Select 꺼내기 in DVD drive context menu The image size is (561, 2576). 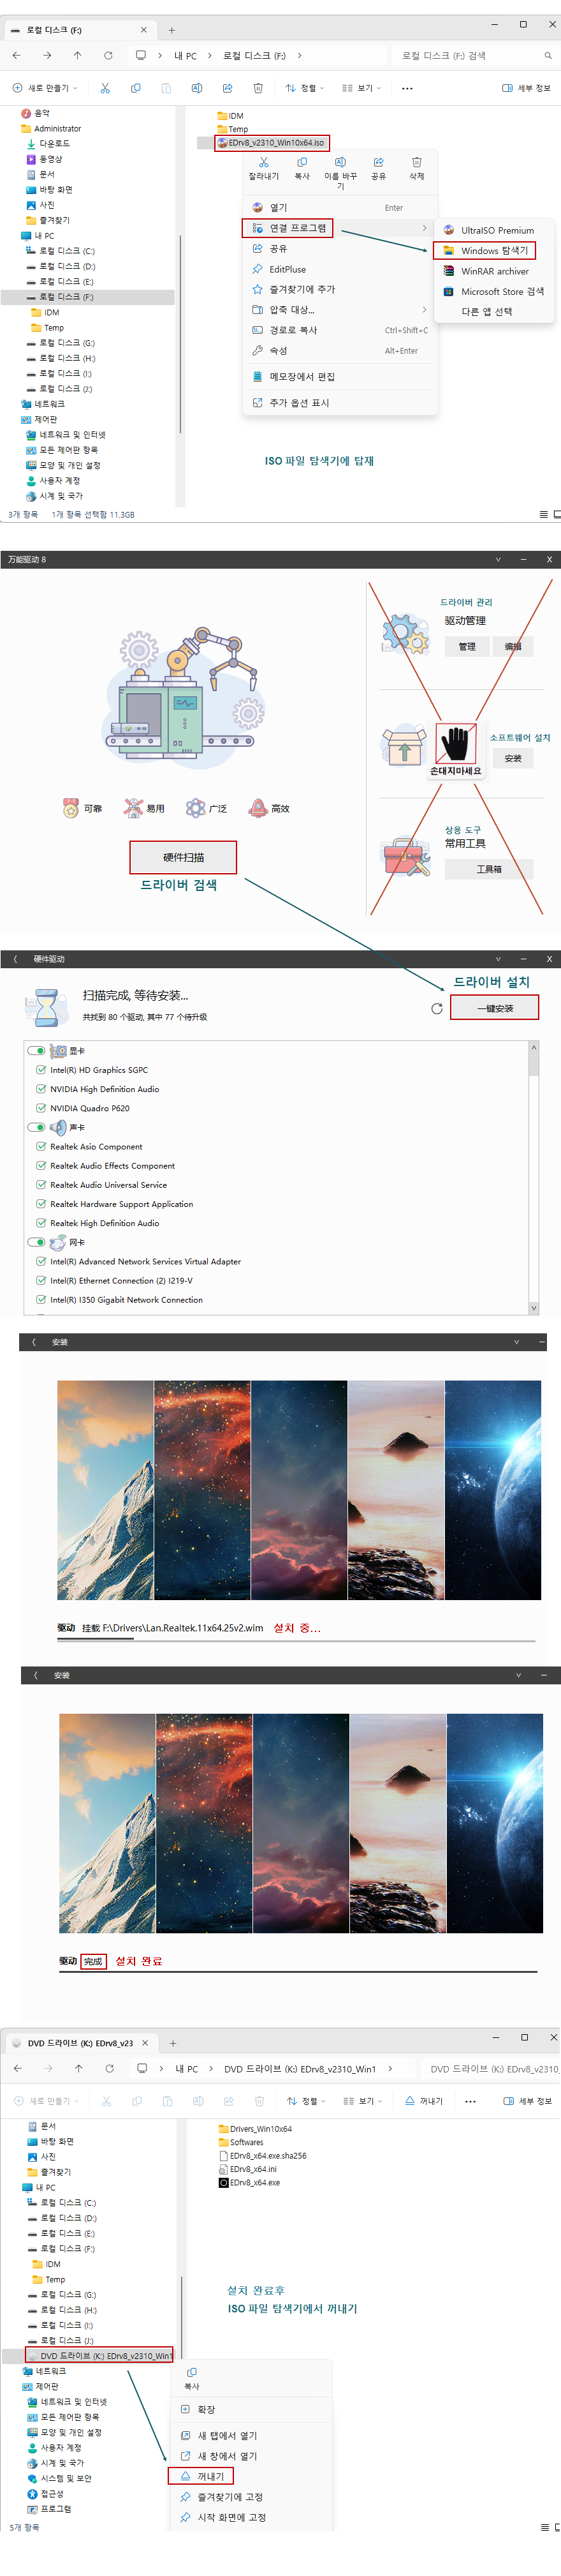(201, 2476)
